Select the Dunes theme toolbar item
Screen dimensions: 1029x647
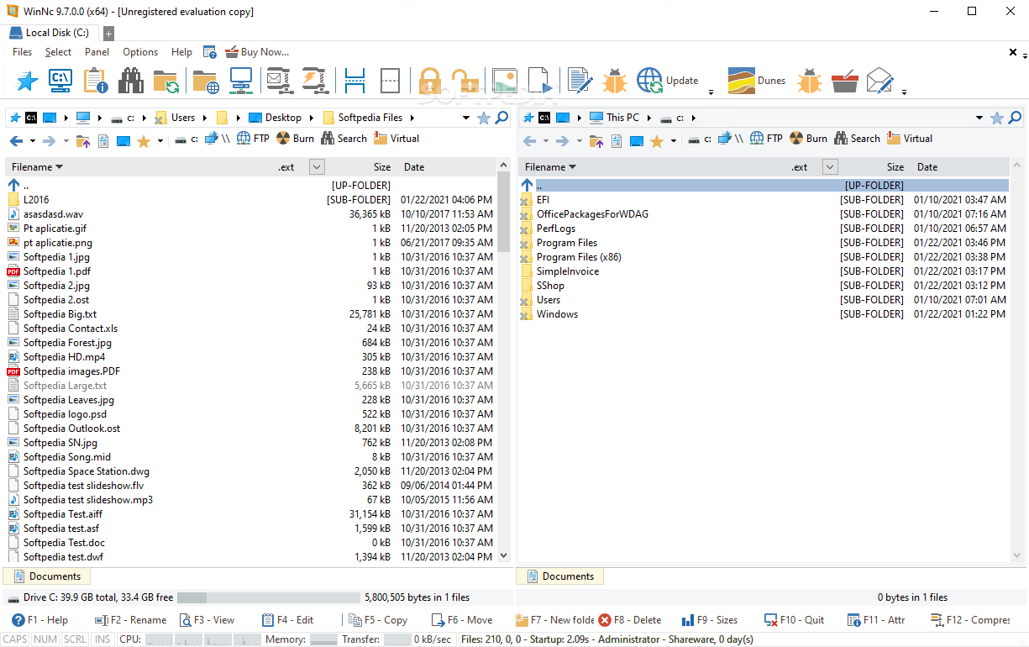click(757, 81)
